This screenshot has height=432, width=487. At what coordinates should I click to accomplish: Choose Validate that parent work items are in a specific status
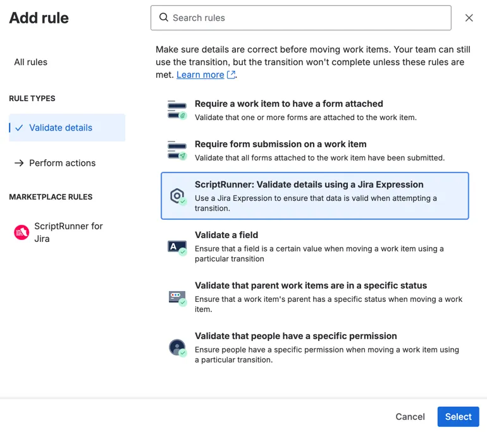(x=314, y=297)
